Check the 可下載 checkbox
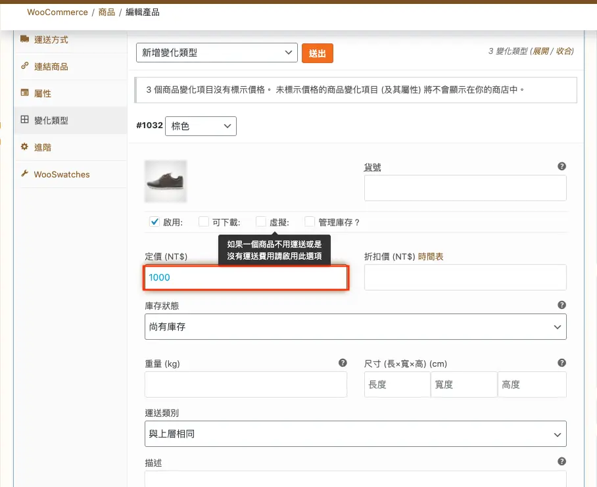The height and width of the screenshot is (487, 597). (x=204, y=222)
